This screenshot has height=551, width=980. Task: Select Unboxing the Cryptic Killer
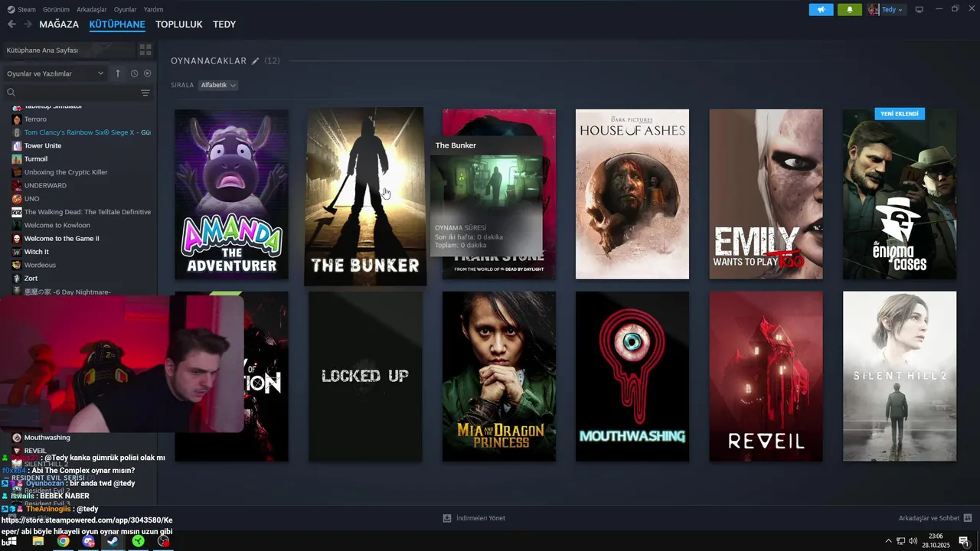click(x=66, y=172)
